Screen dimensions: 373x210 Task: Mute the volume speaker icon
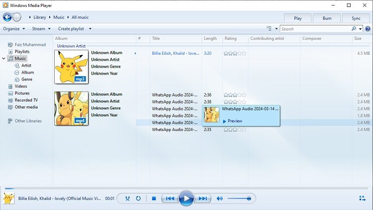point(219,199)
